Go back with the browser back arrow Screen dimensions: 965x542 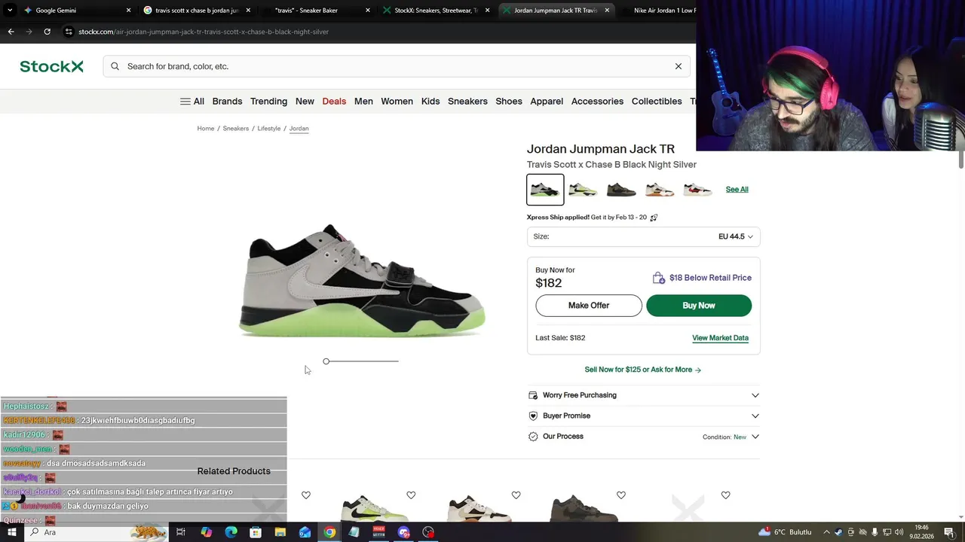[x=11, y=32]
